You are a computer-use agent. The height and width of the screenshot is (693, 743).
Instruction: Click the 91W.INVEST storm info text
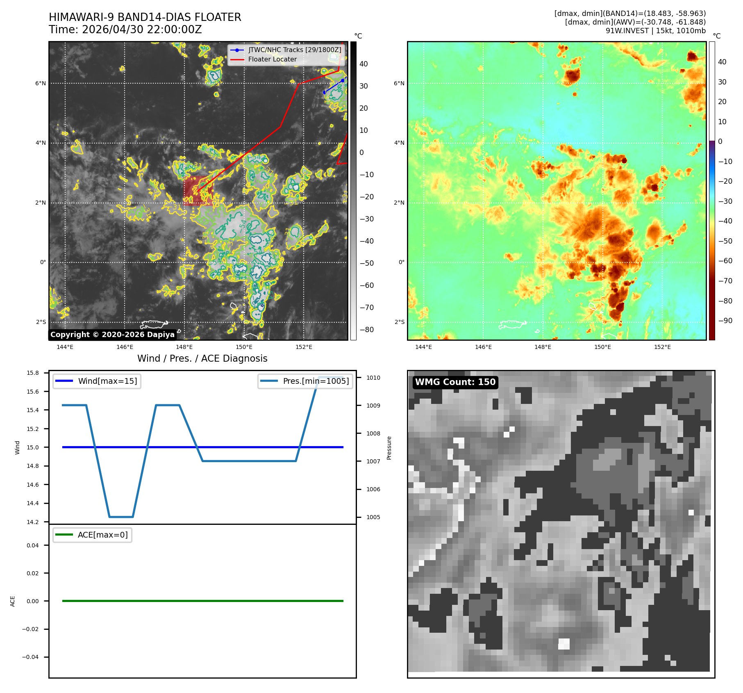pyautogui.click(x=656, y=31)
